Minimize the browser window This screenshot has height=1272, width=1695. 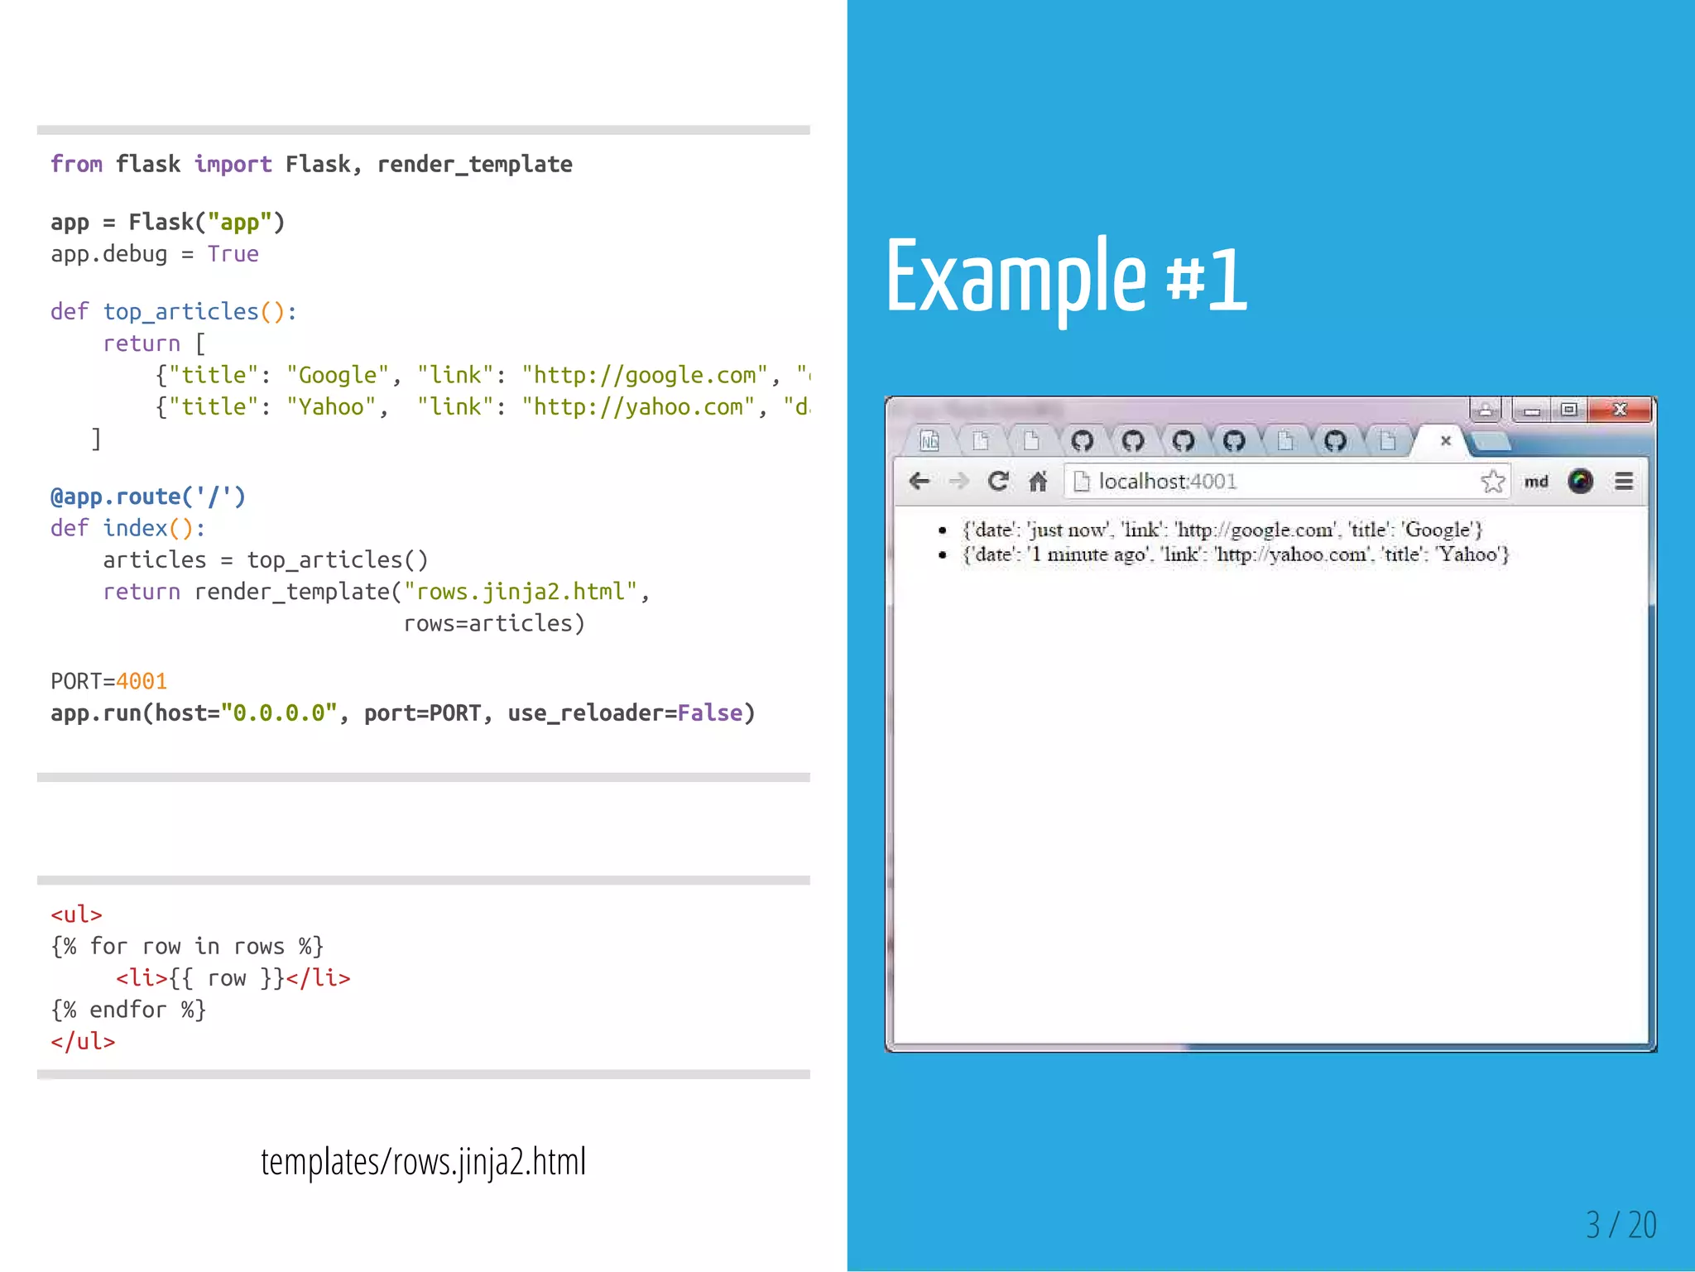pyautogui.click(x=1532, y=410)
